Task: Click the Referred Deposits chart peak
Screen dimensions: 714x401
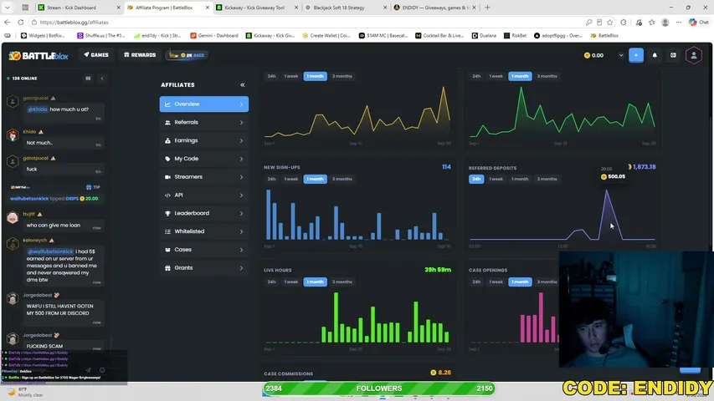Action: (x=607, y=191)
